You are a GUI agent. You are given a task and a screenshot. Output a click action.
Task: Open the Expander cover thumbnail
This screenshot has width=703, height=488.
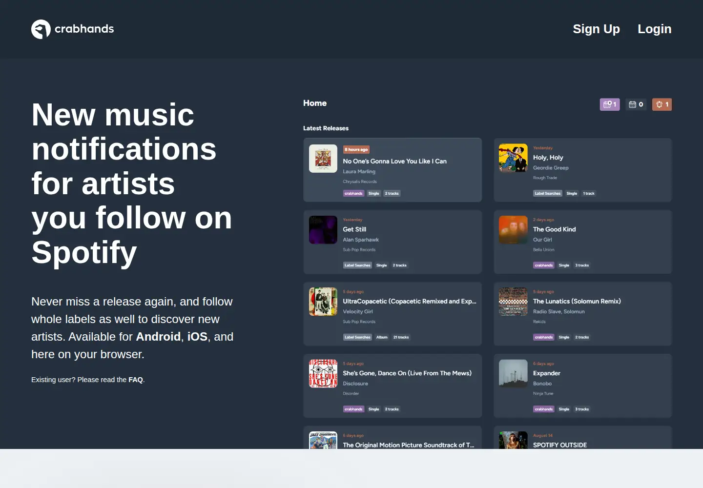(x=513, y=373)
